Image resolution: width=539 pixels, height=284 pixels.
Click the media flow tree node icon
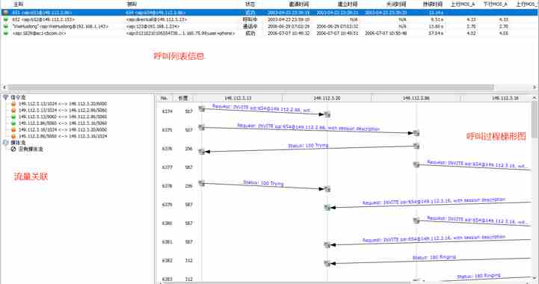5,142
